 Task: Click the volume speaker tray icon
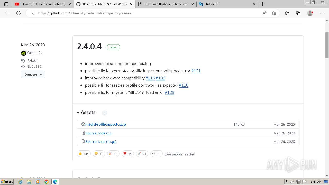coord(292,182)
